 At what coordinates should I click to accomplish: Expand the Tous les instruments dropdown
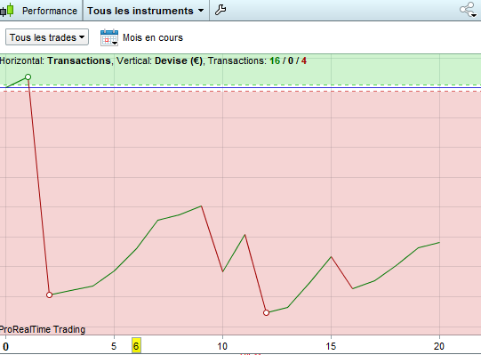[x=146, y=11]
